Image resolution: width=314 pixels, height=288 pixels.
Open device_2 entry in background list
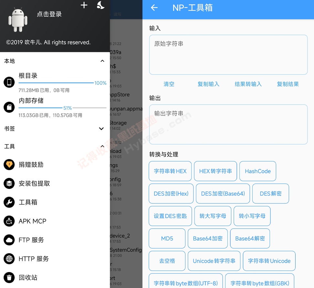(x=126, y=238)
